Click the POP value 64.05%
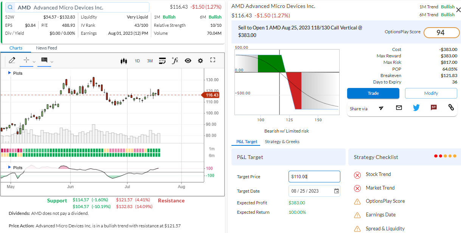 click(450, 69)
